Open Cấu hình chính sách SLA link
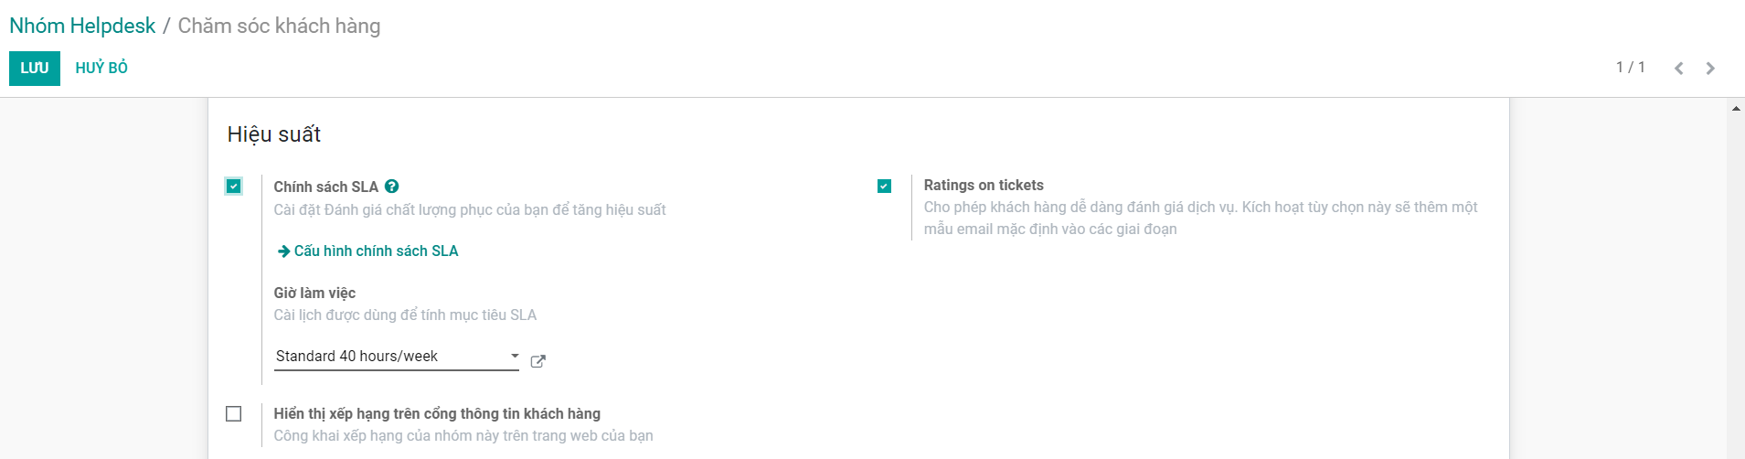 coord(376,251)
